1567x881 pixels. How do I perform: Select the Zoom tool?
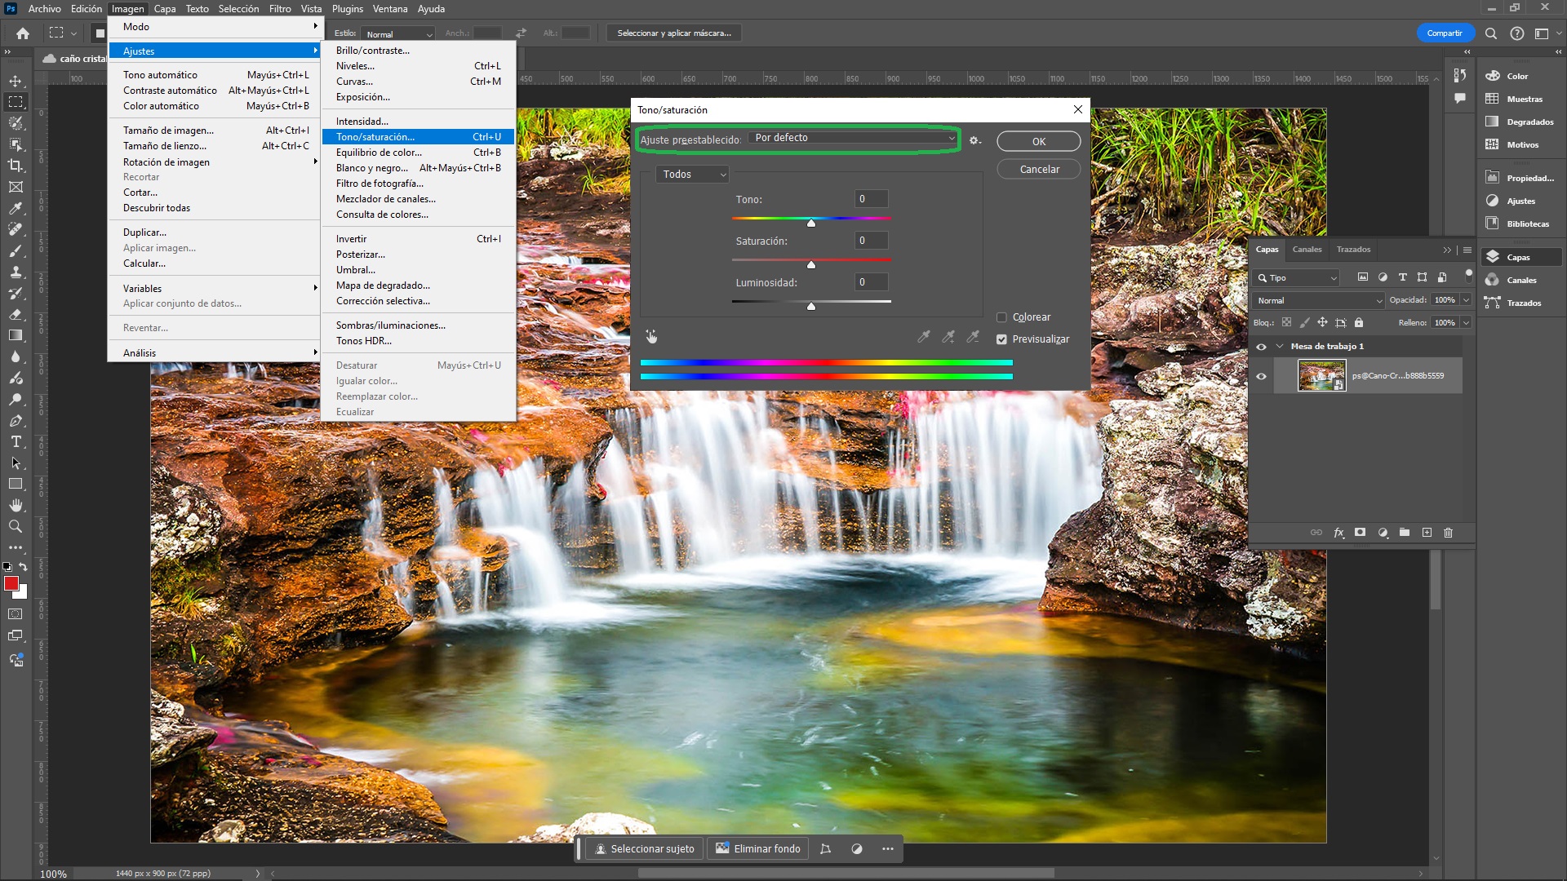coord(16,526)
